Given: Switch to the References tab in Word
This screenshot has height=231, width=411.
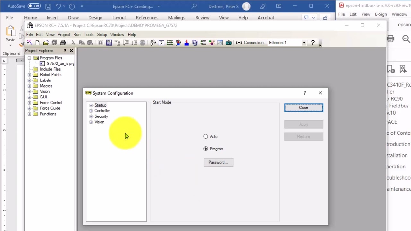Looking at the screenshot, I should pos(147,18).
